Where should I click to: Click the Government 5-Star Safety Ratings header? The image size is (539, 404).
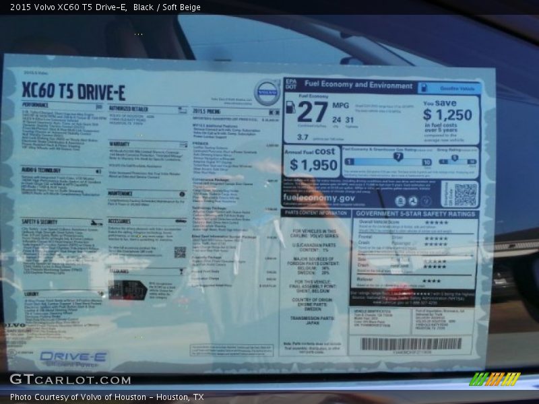coord(416,213)
